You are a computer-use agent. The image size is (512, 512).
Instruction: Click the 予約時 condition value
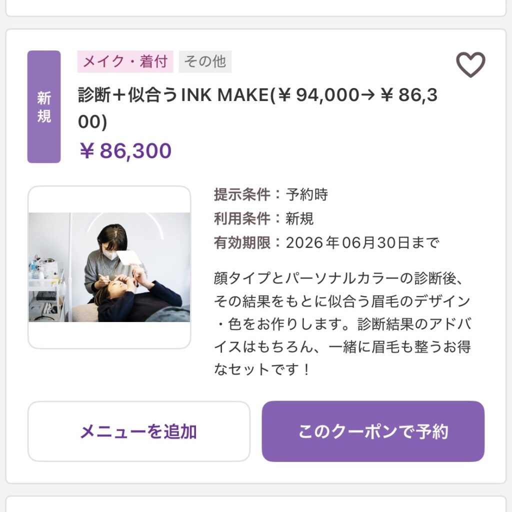tap(307, 194)
